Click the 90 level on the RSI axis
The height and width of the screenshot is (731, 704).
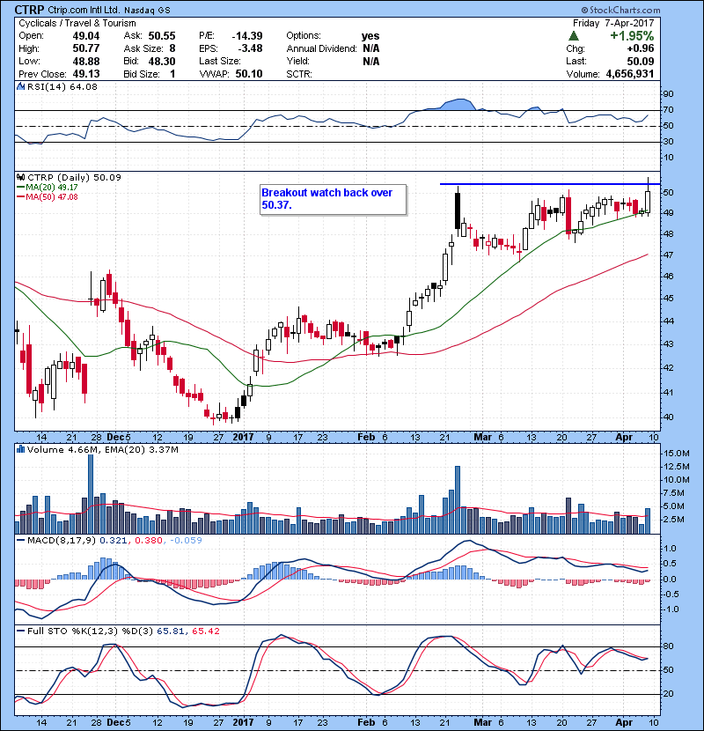click(x=668, y=94)
